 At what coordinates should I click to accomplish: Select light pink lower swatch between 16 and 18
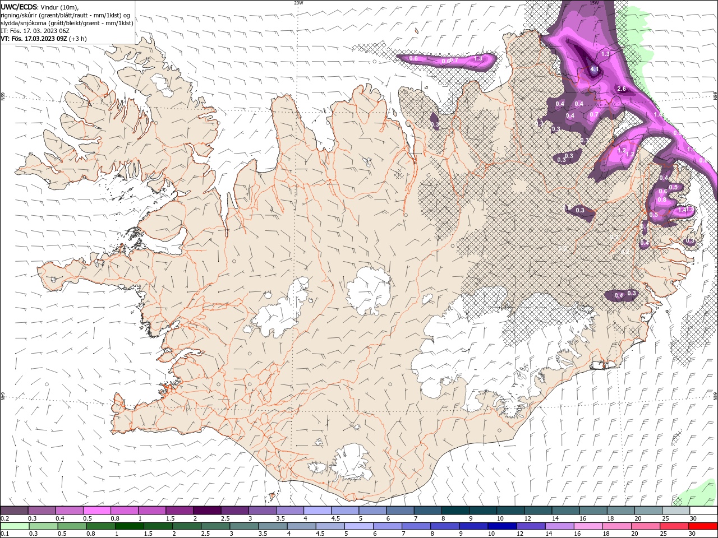click(587, 526)
